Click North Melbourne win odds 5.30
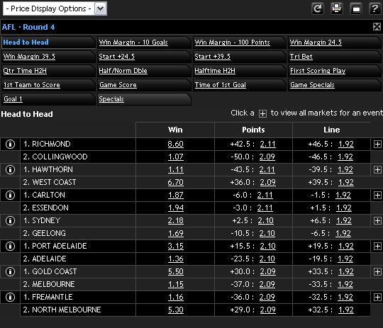Image resolution: width=383 pixels, height=328 pixels. click(175, 310)
